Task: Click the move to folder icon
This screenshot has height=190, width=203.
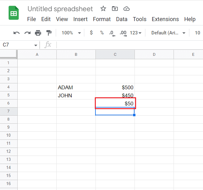Action: [x=115, y=9]
